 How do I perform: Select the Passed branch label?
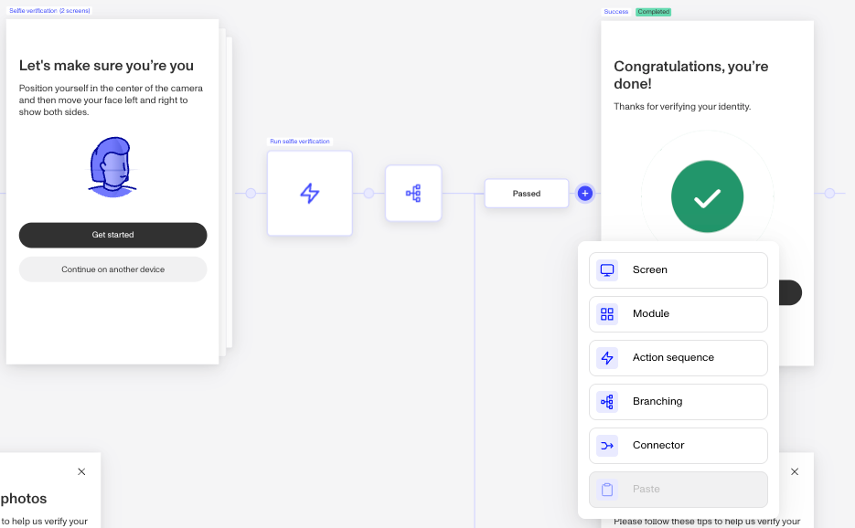pos(527,194)
